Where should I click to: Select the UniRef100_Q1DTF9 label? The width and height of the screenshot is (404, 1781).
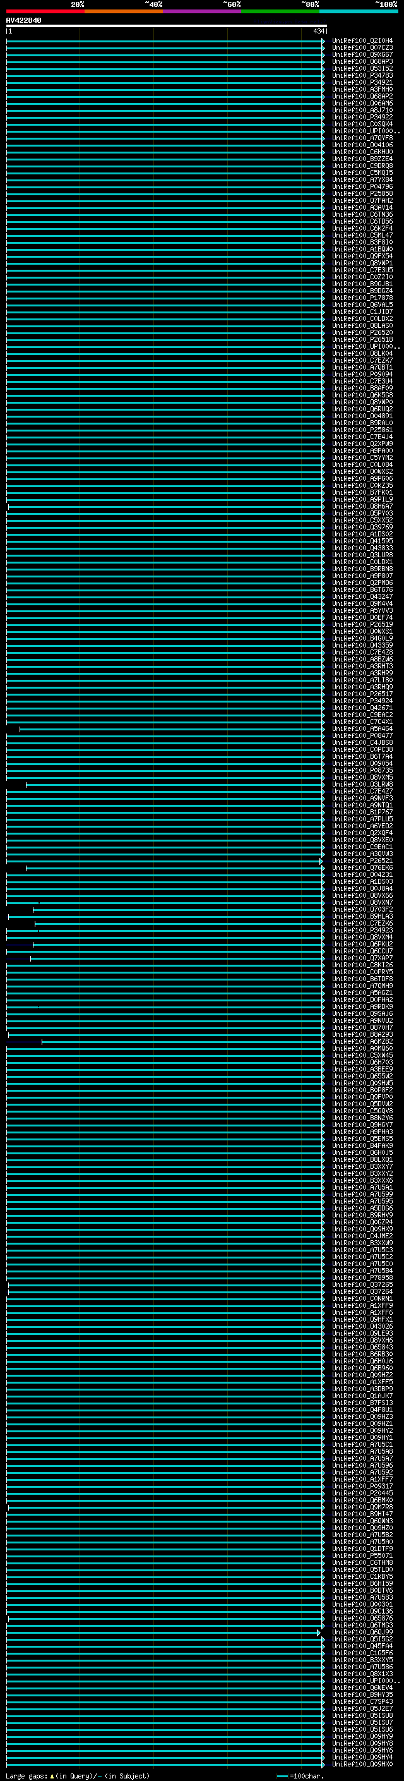pos(362,1549)
